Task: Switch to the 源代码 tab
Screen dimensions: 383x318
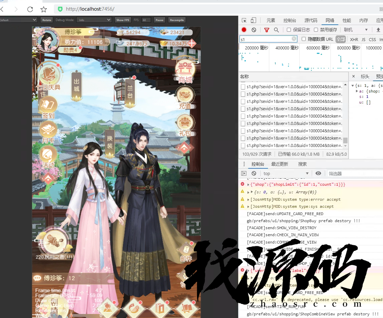Action: coord(311,20)
